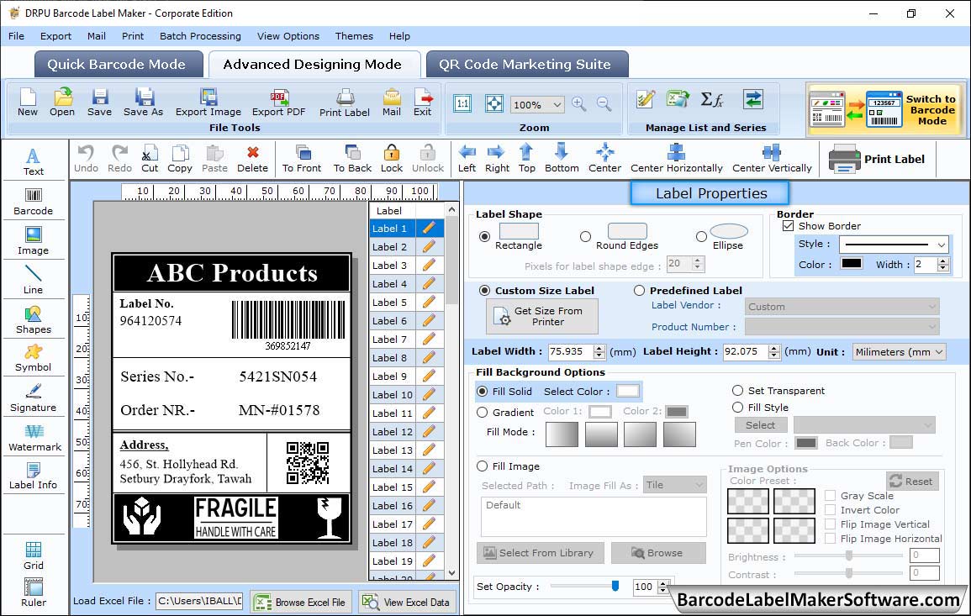Open the zoom percentage dropdown

557,104
